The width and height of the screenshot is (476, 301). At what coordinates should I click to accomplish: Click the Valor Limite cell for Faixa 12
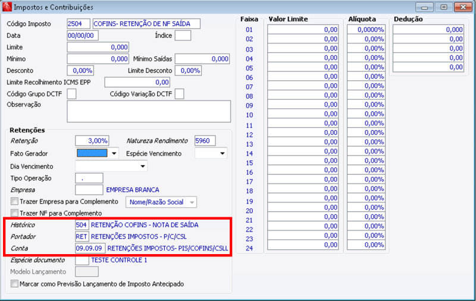coord(303,132)
